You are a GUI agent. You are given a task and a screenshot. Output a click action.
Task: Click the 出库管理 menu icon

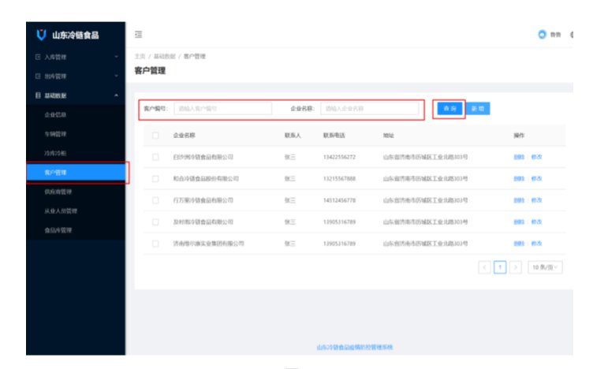pos(37,76)
